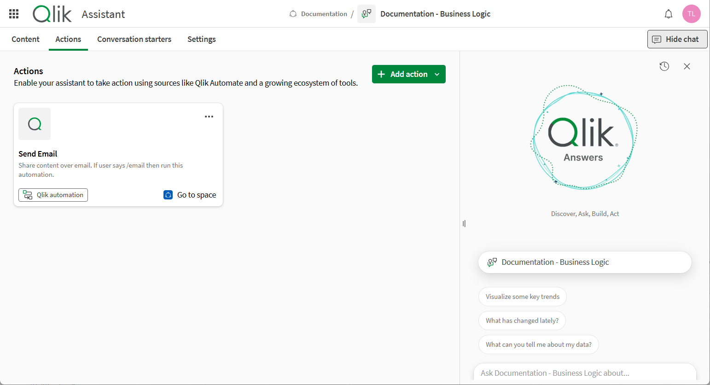The height and width of the screenshot is (385, 710).
Task: Click the assistant icon beside the title
Action: [367, 14]
